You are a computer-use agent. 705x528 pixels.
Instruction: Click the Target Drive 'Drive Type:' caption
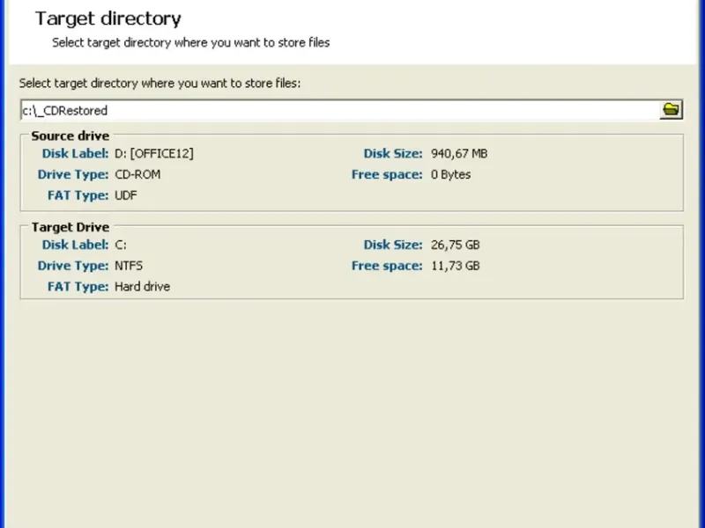tap(73, 266)
